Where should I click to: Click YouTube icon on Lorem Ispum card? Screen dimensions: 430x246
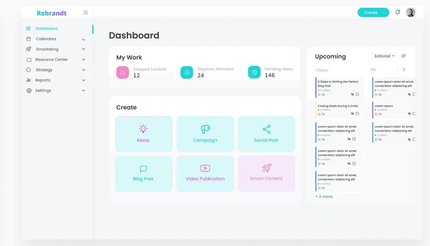376,114
